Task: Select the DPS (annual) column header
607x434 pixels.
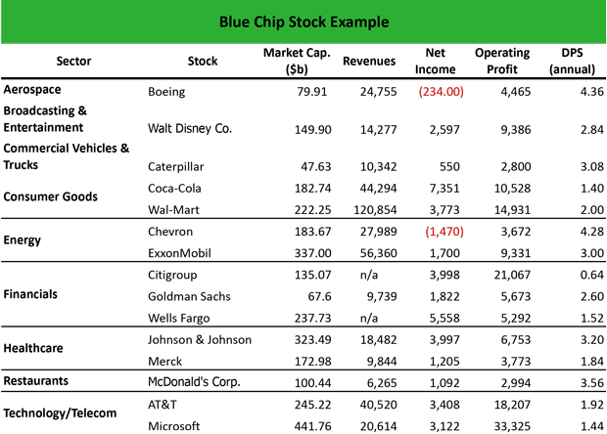Action: pos(573,62)
